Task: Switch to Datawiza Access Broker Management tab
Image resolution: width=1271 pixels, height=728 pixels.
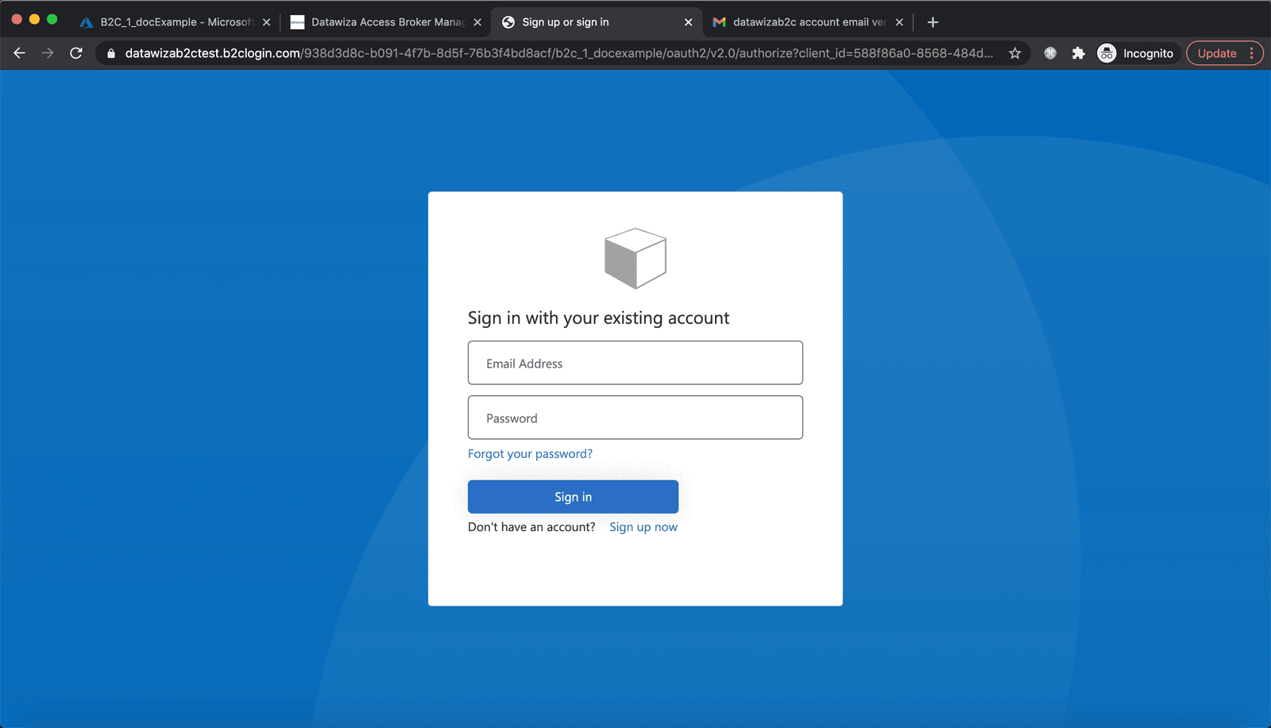Action: pos(385,22)
